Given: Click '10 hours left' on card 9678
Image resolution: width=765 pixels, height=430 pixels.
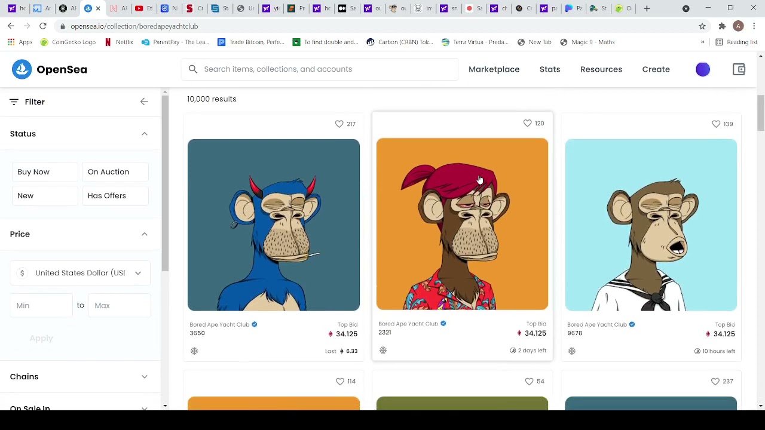Looking at the screenshot, I should (x=715, y=351).
